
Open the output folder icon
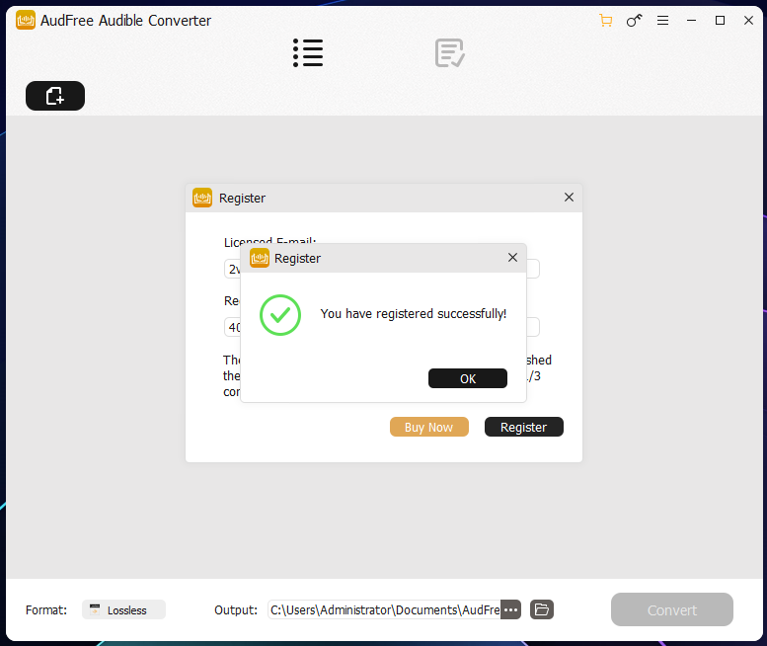tap(542, 609)
